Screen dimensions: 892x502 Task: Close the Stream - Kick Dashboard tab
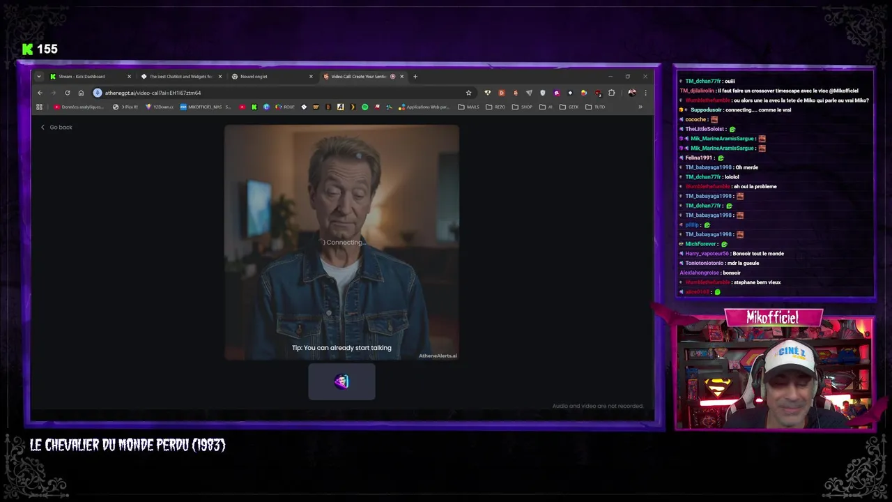tap(129, 77)
